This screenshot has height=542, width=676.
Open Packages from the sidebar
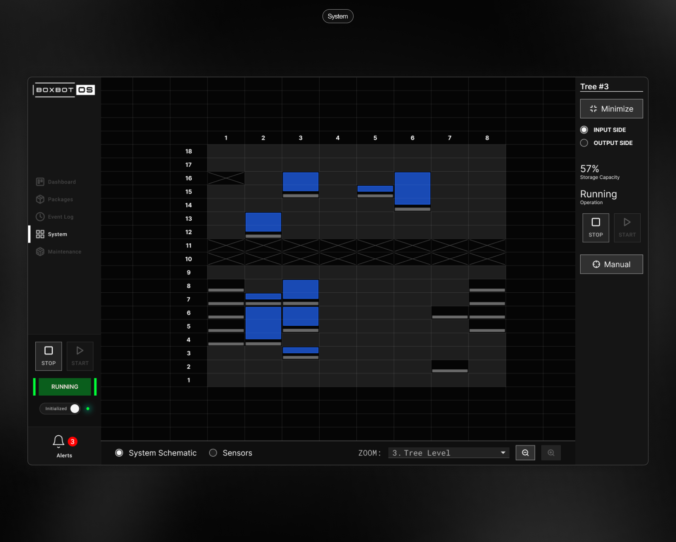click(60, 199)
